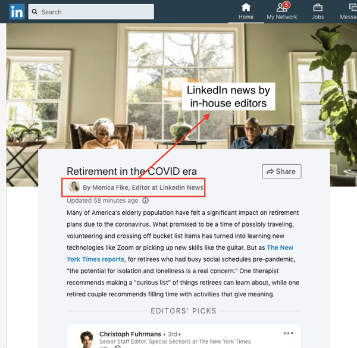Click the search magnifier icon
The width and height of the screenshot is (357, 348).
[x=35, y=12]
